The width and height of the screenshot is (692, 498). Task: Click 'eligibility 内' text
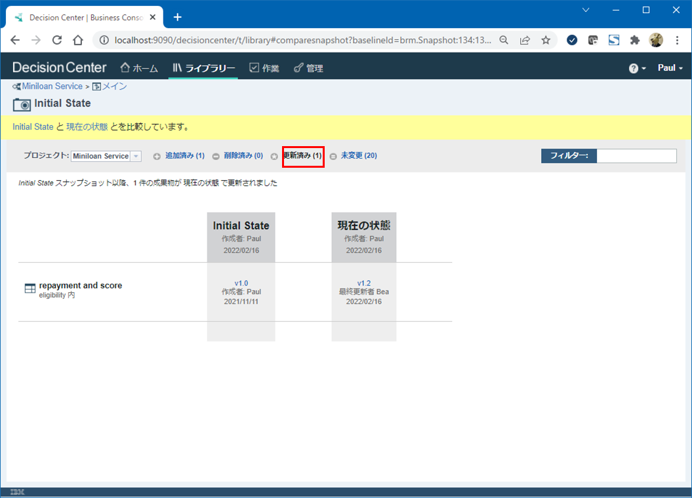[57, 296]
